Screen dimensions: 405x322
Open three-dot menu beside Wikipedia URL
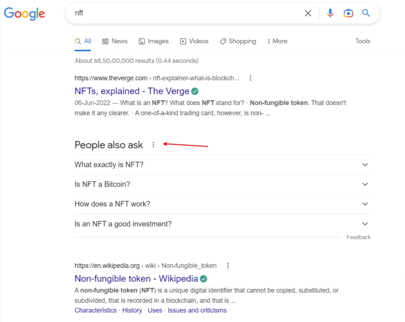[228, 266]
